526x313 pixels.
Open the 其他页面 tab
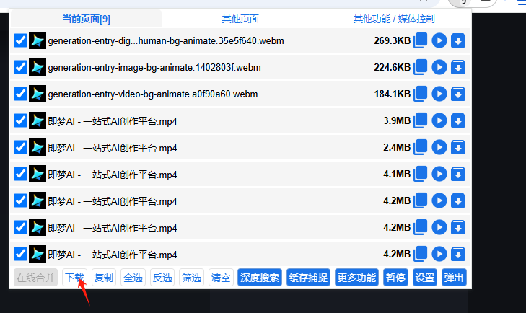(240, 19)
